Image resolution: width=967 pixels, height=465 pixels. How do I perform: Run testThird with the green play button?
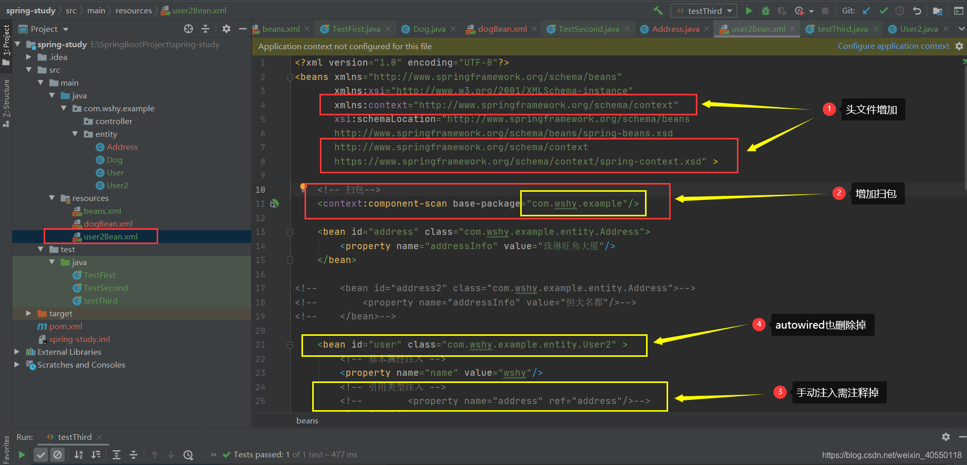click(x=749, y=11)
